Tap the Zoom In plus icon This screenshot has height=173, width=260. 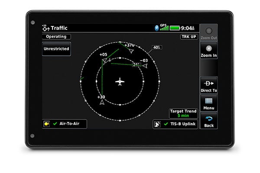tap(209, 48)
